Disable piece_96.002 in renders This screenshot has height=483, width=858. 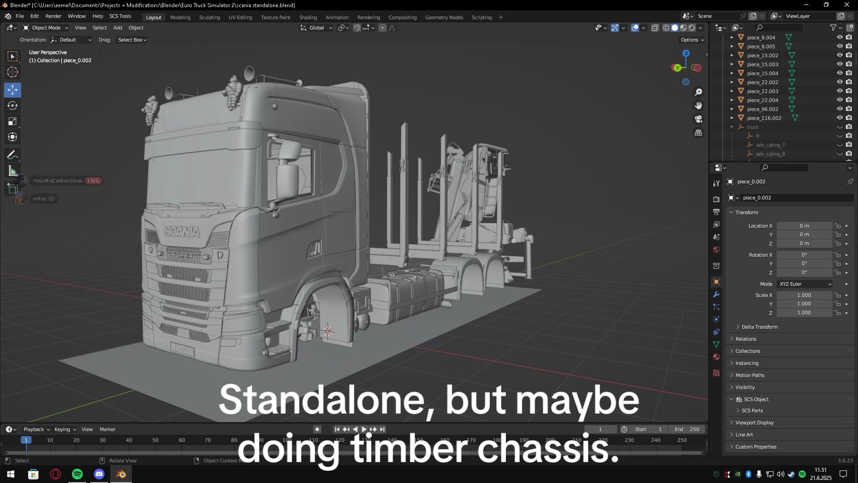coord(849,109)
